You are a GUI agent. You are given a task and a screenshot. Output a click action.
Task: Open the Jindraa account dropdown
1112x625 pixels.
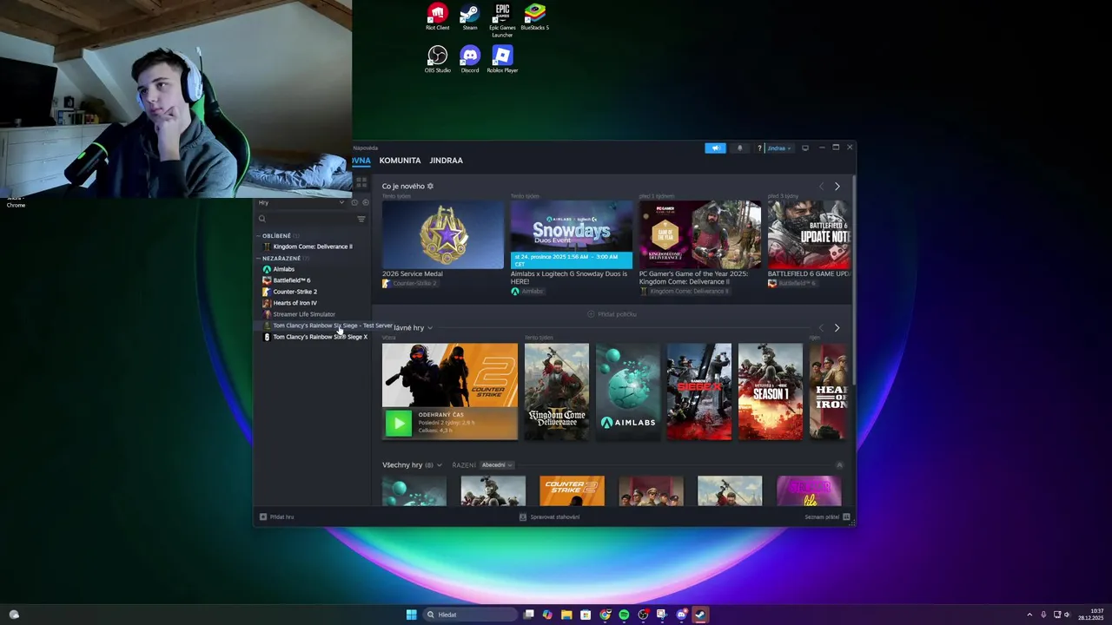(x=778, y=148)
